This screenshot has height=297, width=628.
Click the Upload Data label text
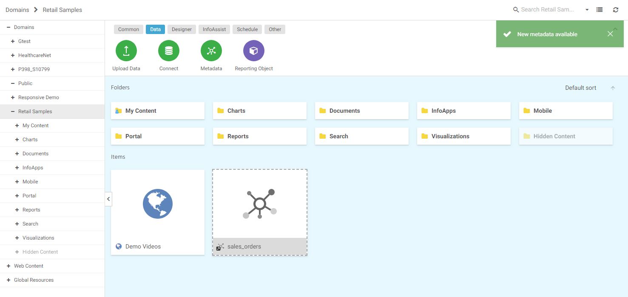pyautogui.click(x=126, y=69)
